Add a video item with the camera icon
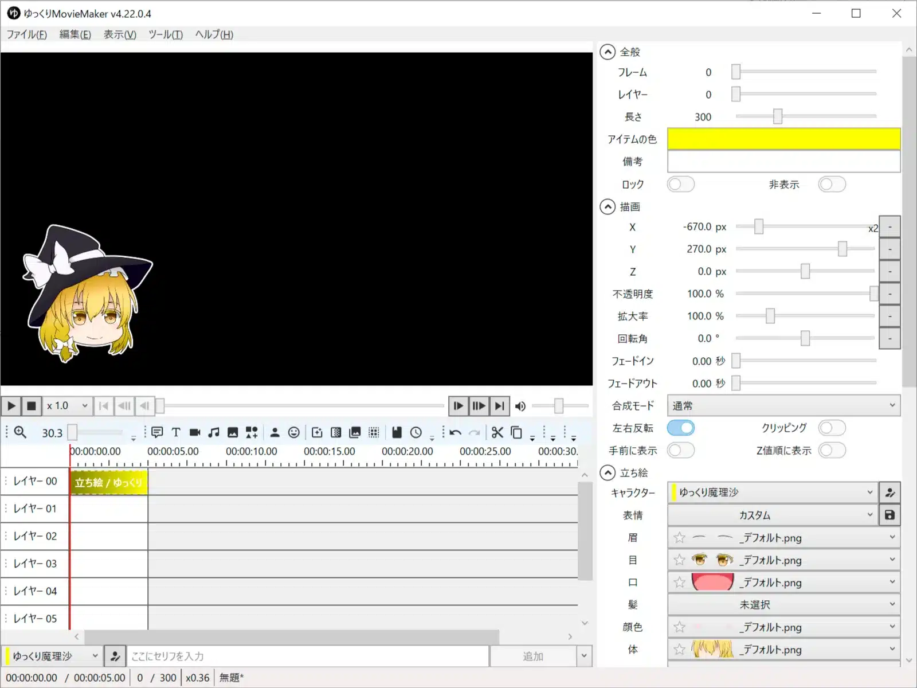Image resolution: width=917 pixels, height=688 pixels. 195,432
